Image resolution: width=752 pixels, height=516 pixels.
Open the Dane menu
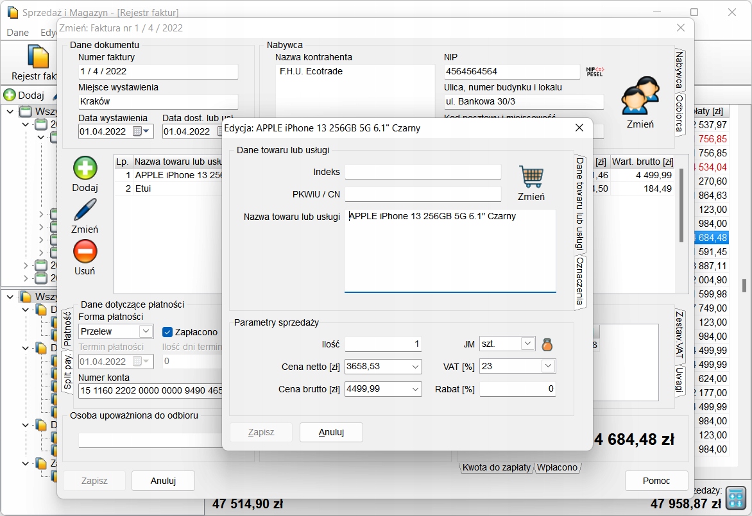coord(18,33)
